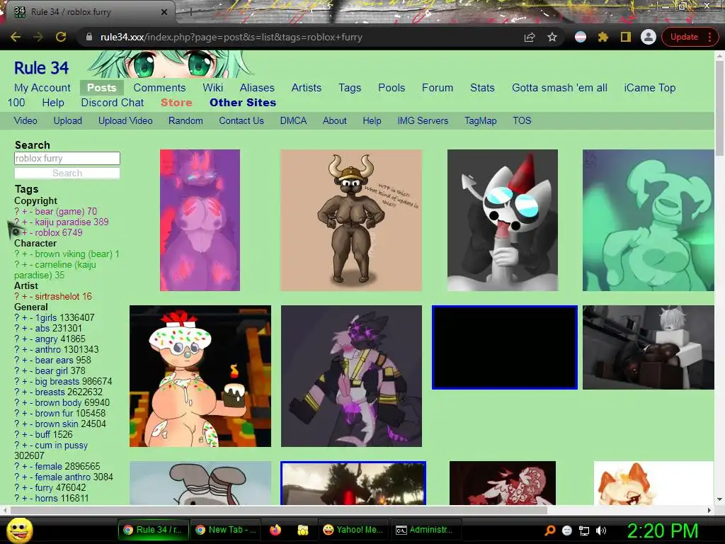
Task: View the Stats page
Action: coord(482,87)
